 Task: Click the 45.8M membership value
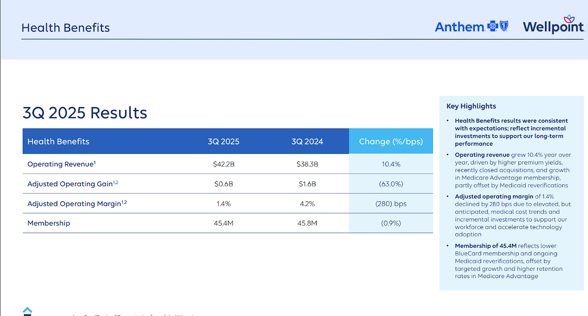[x=308, y=223]
